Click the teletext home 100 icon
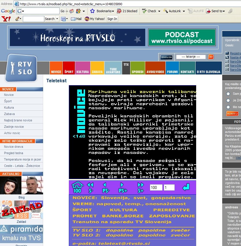Viewport: 241px width, 246px height. point(78,187)
